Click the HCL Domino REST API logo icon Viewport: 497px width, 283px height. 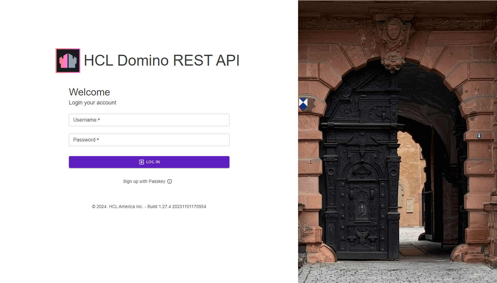pyautogui.click(x=68, y=61)
